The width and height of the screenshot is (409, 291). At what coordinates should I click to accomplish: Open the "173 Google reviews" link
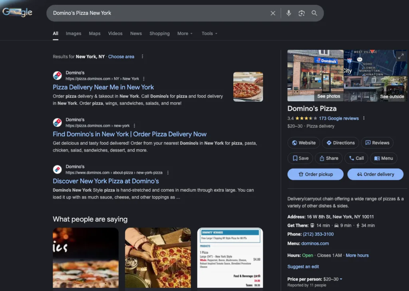coord(339,118)
